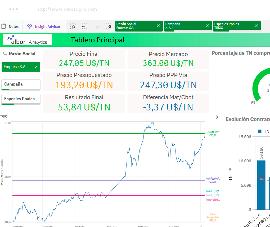
Task: Remove the Campaña 21/22 selection
Action: pyautogui.click(x=207, y=26)
